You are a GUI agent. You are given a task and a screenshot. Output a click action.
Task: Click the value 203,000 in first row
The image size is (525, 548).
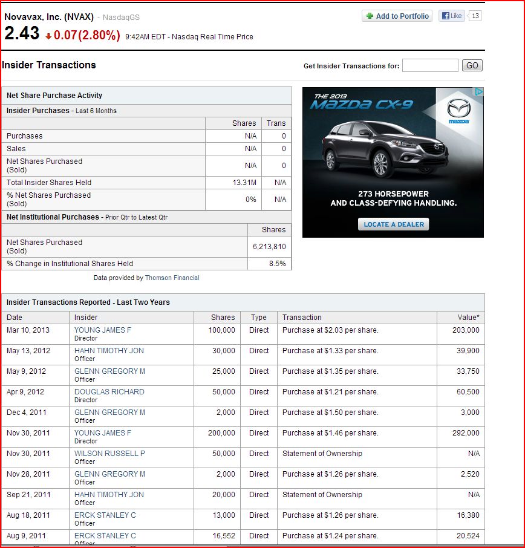point(466,330)
